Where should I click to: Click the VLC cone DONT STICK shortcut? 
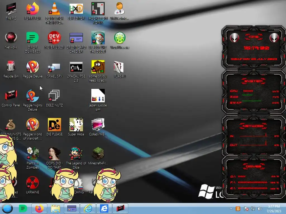(54, 13)
